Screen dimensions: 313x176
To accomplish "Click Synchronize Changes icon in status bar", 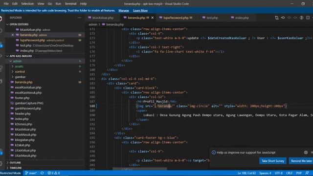I will pos(42,173).
